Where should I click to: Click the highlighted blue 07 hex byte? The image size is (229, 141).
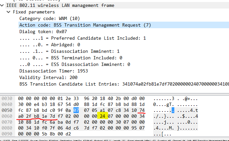(76, 110)
